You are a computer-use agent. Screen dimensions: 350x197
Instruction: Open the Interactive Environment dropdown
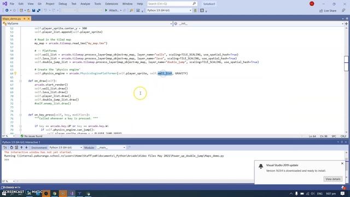tap(66, 148)
